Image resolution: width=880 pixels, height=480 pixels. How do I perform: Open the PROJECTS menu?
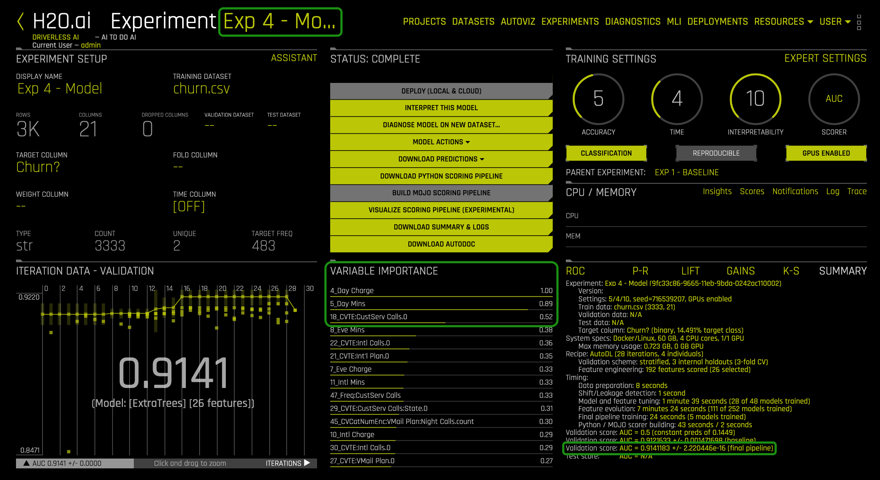424,22
